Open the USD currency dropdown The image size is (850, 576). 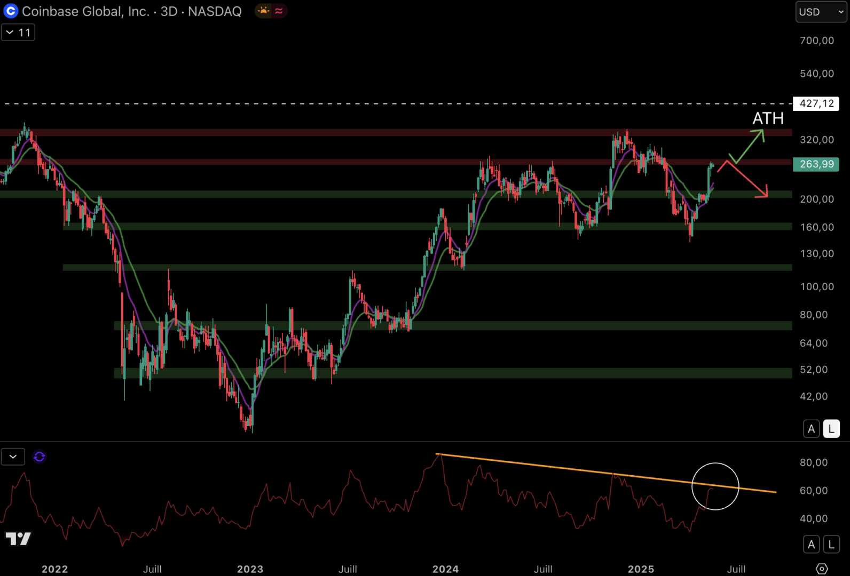[821, 12]
